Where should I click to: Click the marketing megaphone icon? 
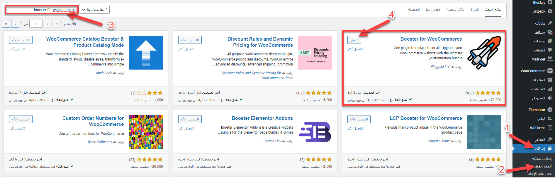coord(550,98)
